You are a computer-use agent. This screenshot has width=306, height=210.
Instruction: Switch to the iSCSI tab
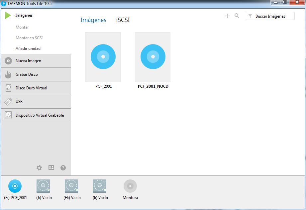123,20
